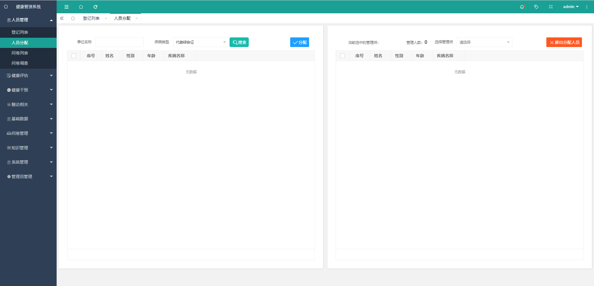The height and width of the screenshot is (286, 594).
Task: Collapse sidebar with the menu toggle icon
Action: 67,7
